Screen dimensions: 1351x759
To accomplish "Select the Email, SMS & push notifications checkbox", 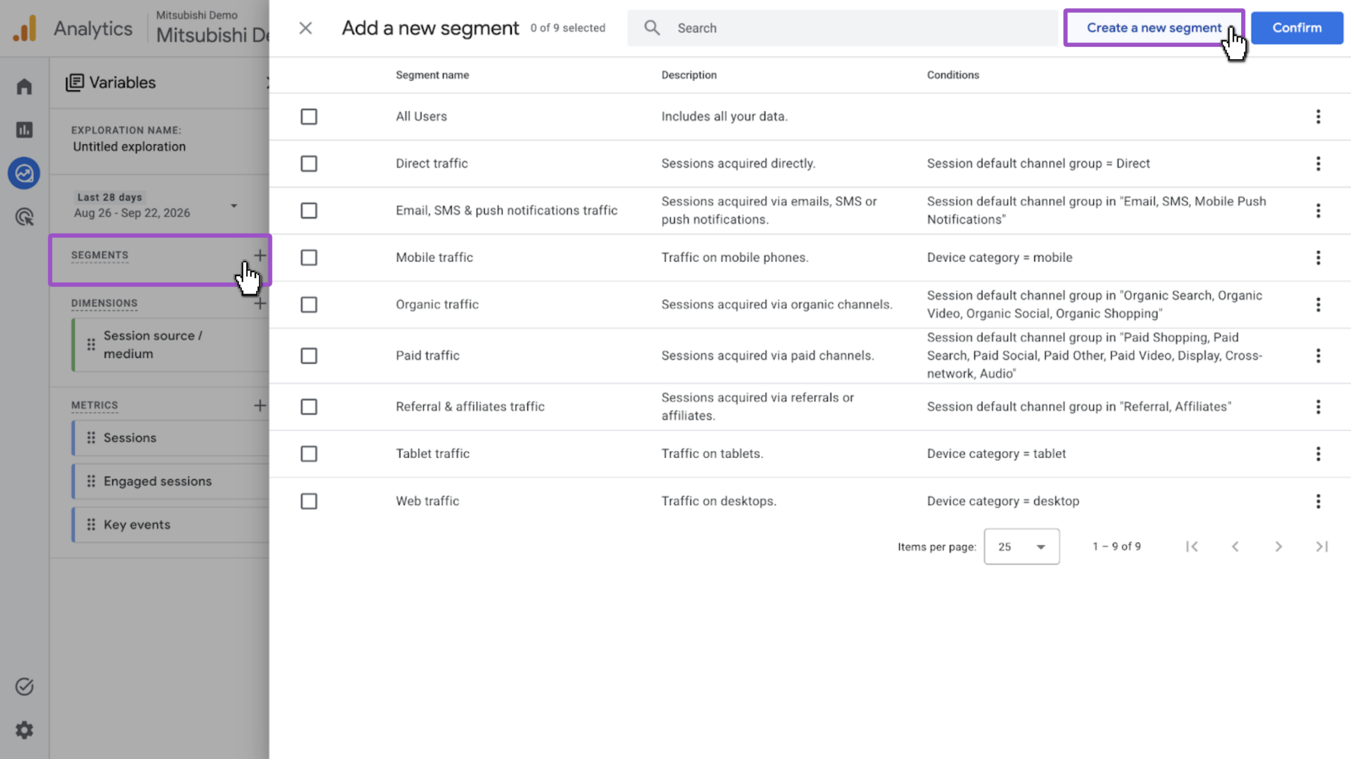I will (x=309, y=211).
